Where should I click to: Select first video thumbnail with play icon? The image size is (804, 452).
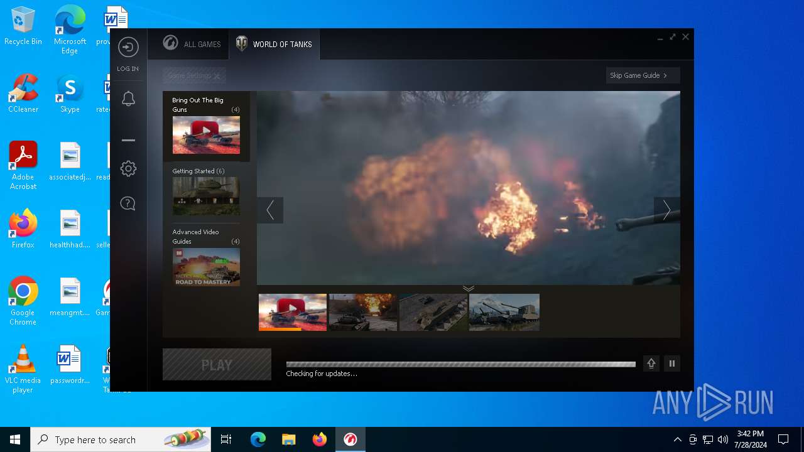point(293,312)
